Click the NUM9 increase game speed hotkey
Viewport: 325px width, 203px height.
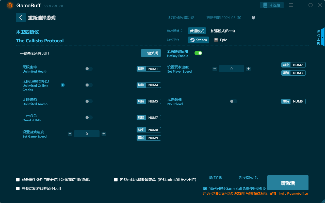[153, 138]
